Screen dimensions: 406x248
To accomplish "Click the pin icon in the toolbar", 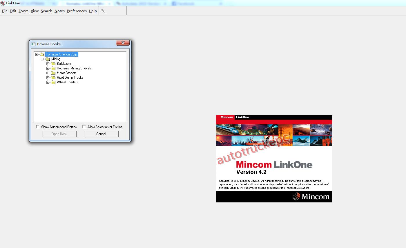I will pos(103,11).
